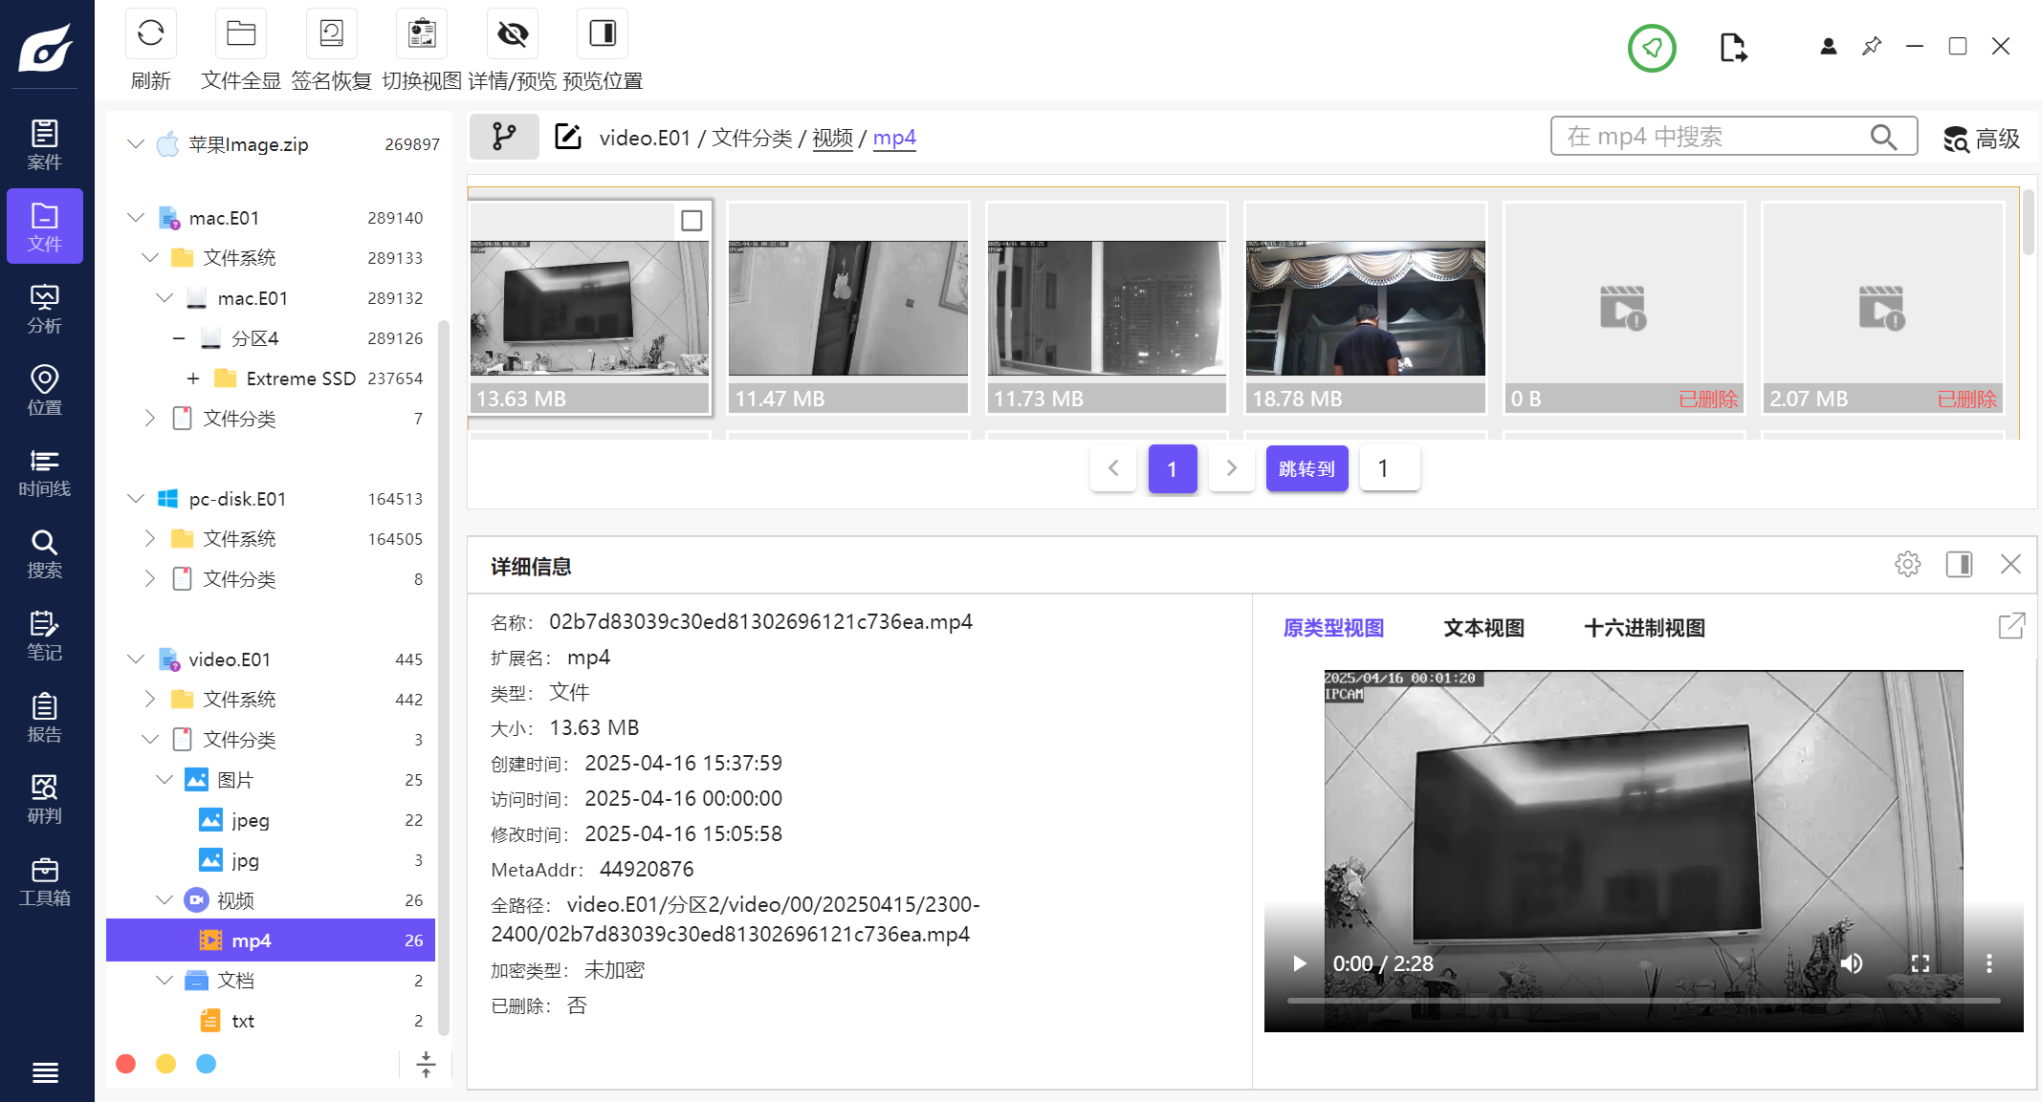Open the 案件 case sidebar section
The image size is (2042, 1102).
point(45,144)
